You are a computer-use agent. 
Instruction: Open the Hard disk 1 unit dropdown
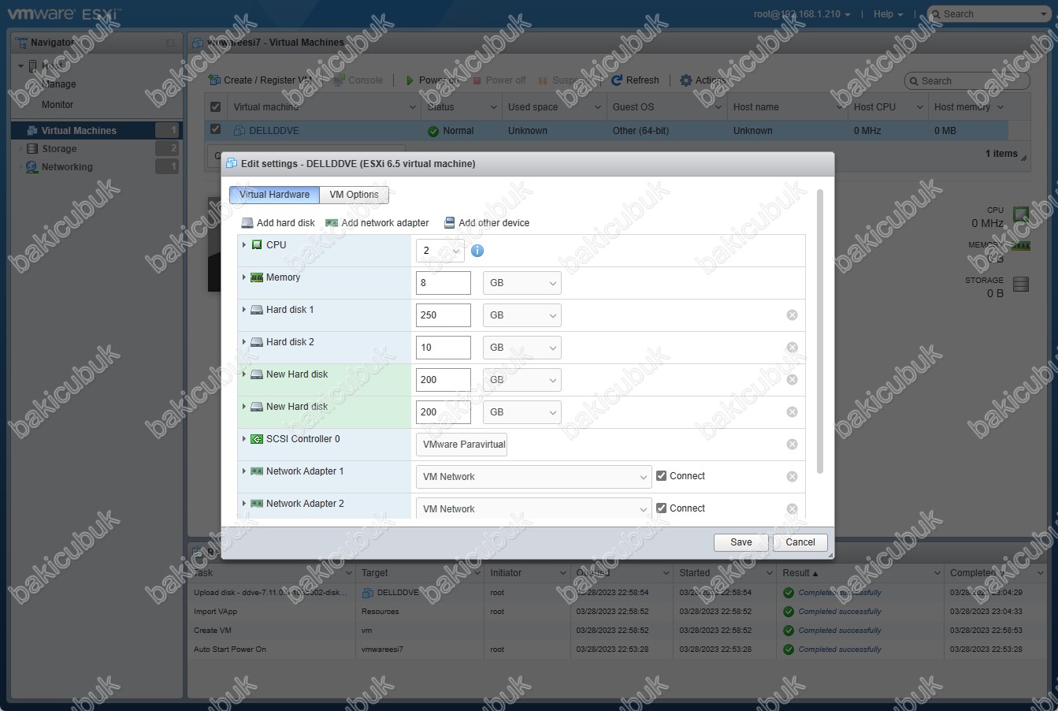click(x=522, y=315)
